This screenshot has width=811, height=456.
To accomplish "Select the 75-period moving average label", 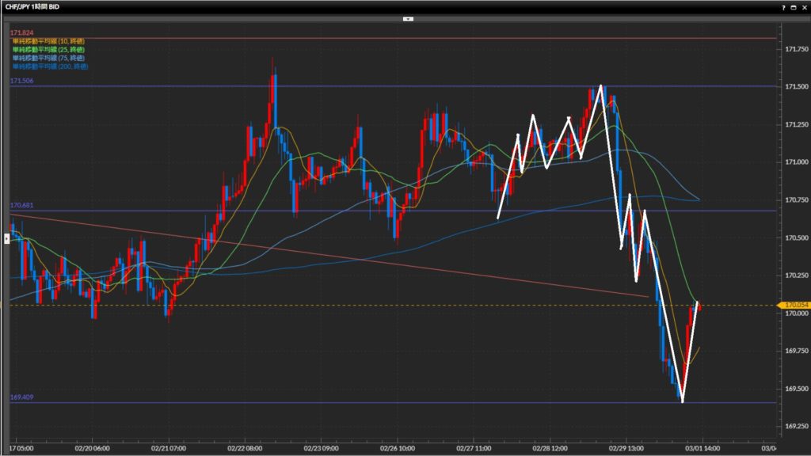I will (48, 58).
